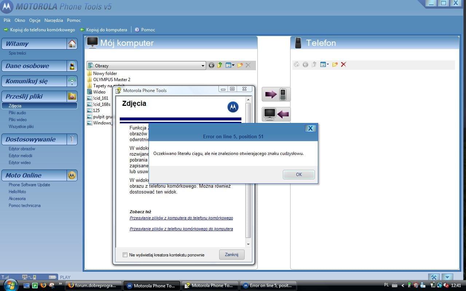
Task: Click the tools icon in the status bar
Action: click(x=434, y=277)
